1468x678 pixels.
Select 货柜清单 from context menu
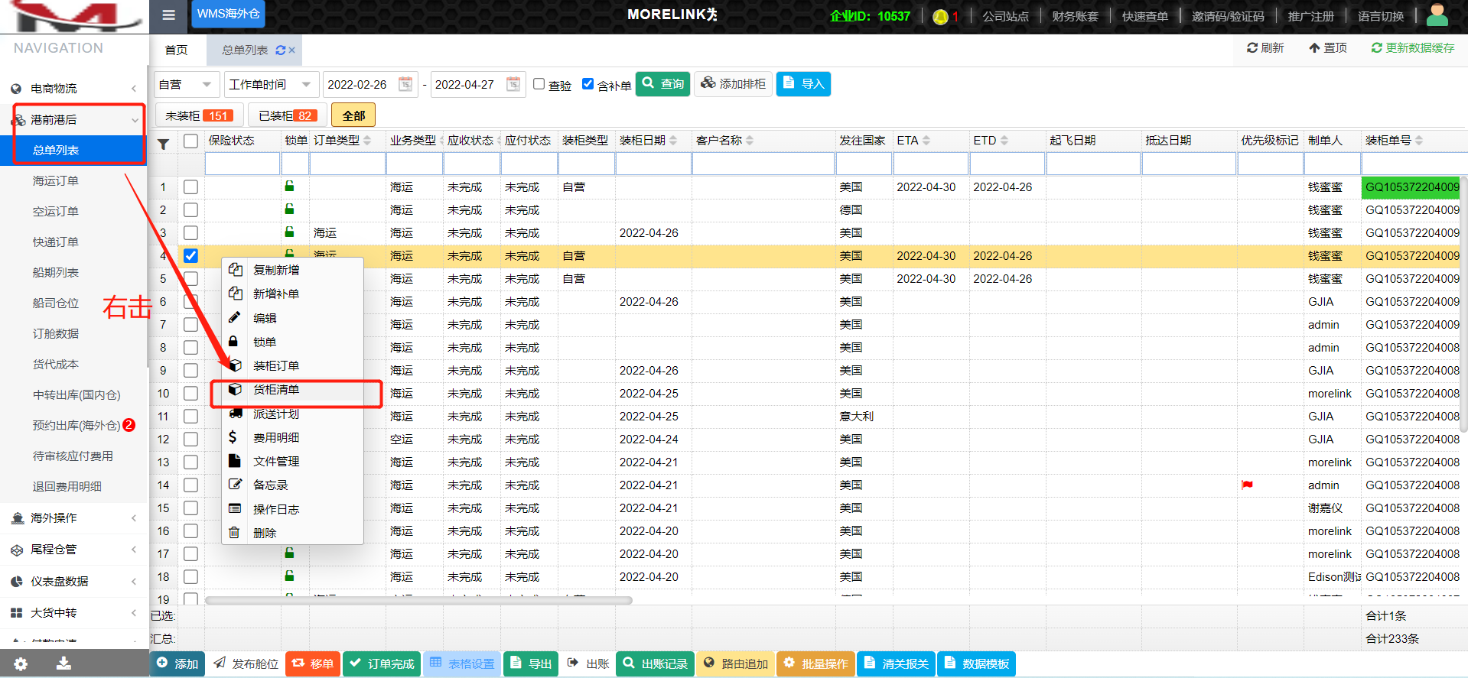click(x=276, y=390)
